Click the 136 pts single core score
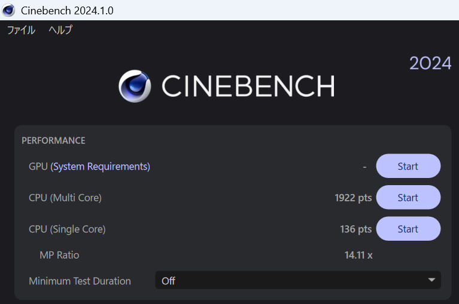Screen dimensions: 459x304 coord(356,229)
